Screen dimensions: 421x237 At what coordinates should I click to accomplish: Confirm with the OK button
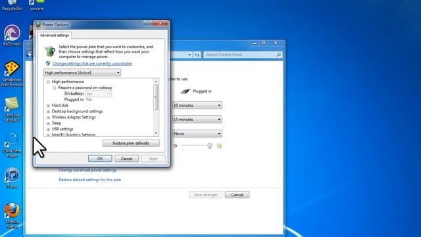pos(100,159)
